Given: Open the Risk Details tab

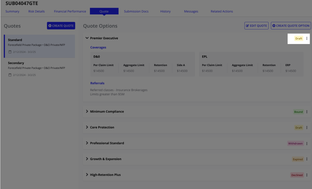Looking at the screenshot, I should click(x=37, y=11).
